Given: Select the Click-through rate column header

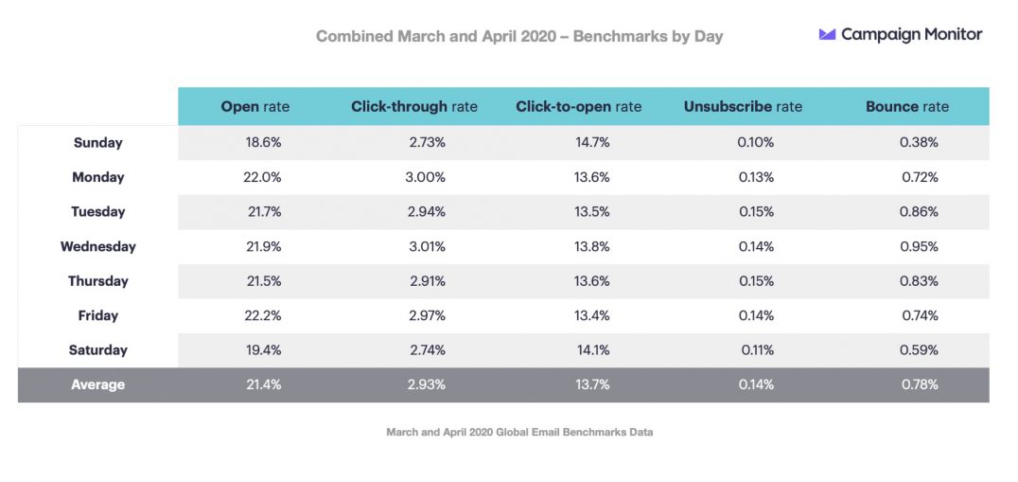Looking at the screenshot, I should pos(414,107).
